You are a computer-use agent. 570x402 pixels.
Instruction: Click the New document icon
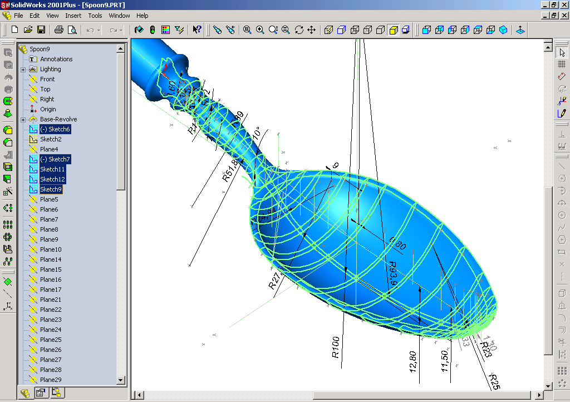pyautogui.click(x=15, y=30)
